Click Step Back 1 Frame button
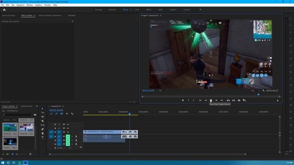This screenshot has width=294, height=165. tap(206, 100)
